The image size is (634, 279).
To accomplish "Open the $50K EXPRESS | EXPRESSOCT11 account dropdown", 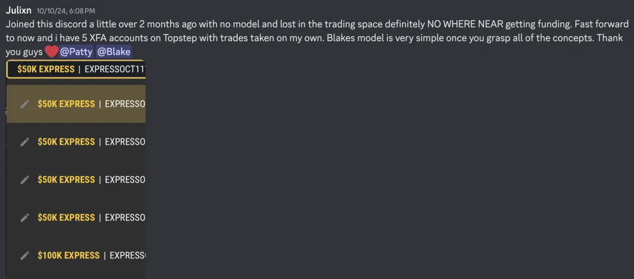I will click(76, 69).
